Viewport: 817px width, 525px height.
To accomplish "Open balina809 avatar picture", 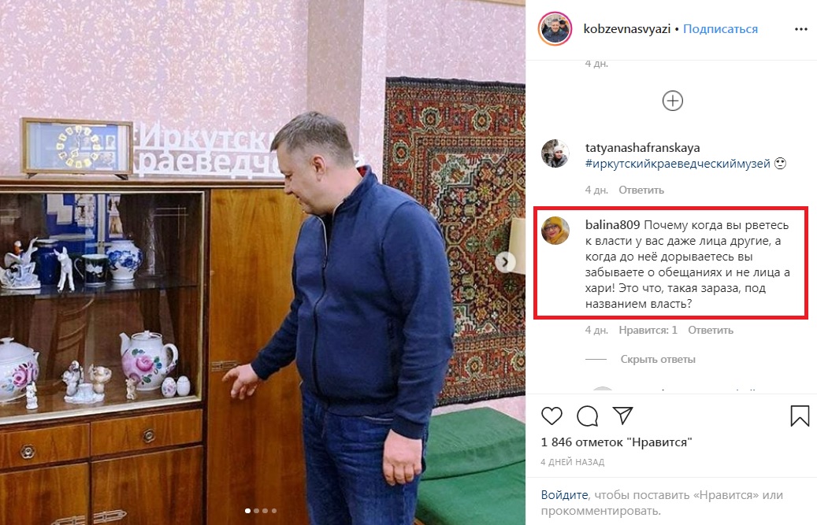I will coord(555,231).
